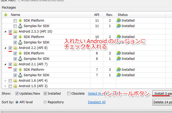Viewport: 172px width, 113px height.
Task: Click Android 2.2 (API 8) folder icon
Action: click(15, 48)
